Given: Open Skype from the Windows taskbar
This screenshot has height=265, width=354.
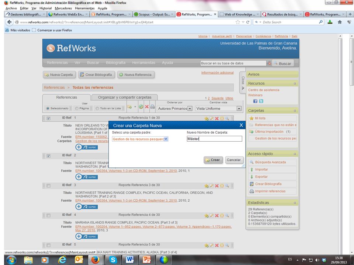Looking at the screenshot, I should [x=113, y=260].
